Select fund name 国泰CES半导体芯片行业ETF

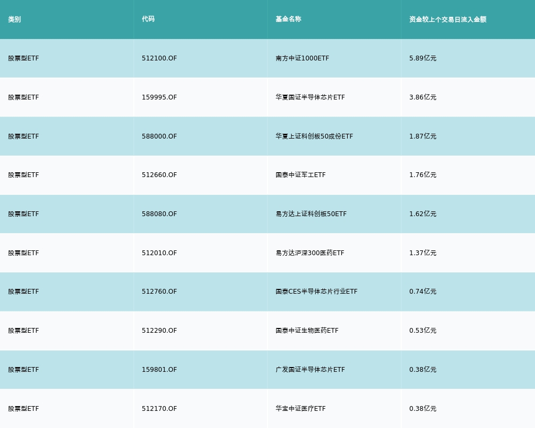[317, 292]
